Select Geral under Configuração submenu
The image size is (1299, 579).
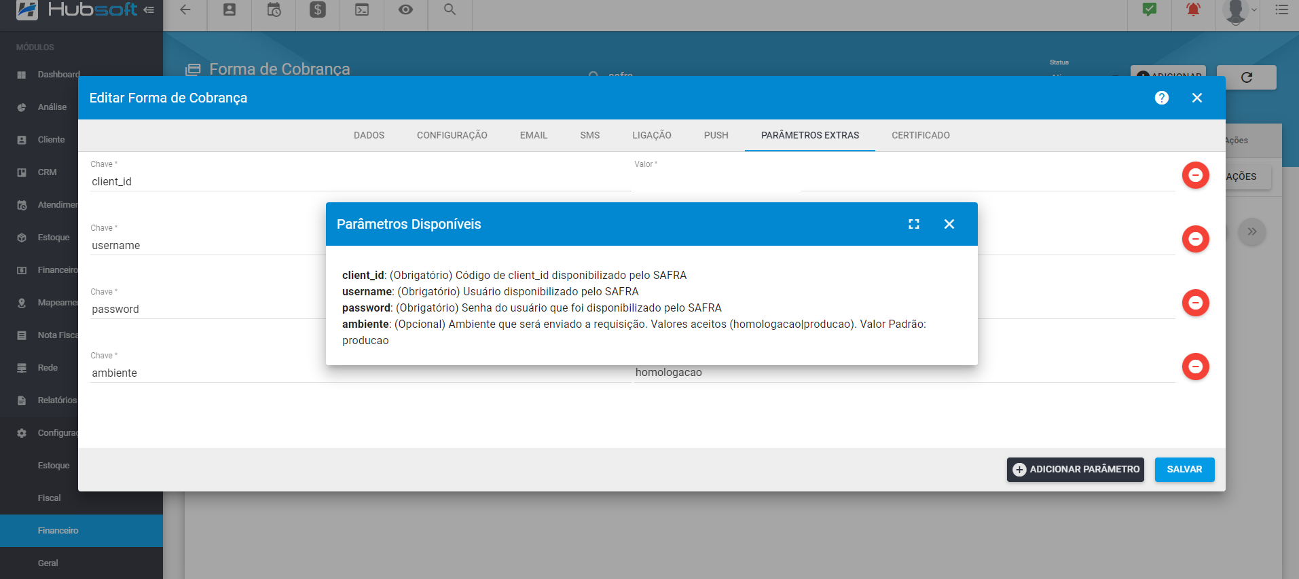click(48, 563)
